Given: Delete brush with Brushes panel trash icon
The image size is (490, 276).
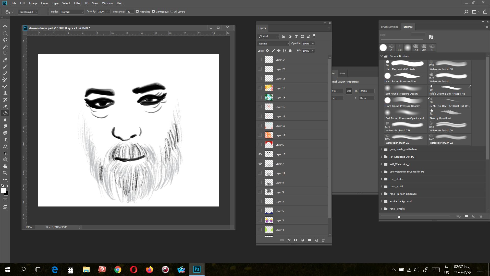Looking at the screenshot, I should (481, 216).
